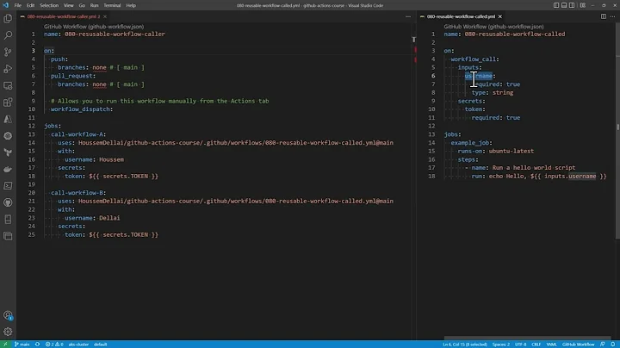Toggle the secondary side bar layout button
This screenshot has width=620, height=348.
point(572,5)
